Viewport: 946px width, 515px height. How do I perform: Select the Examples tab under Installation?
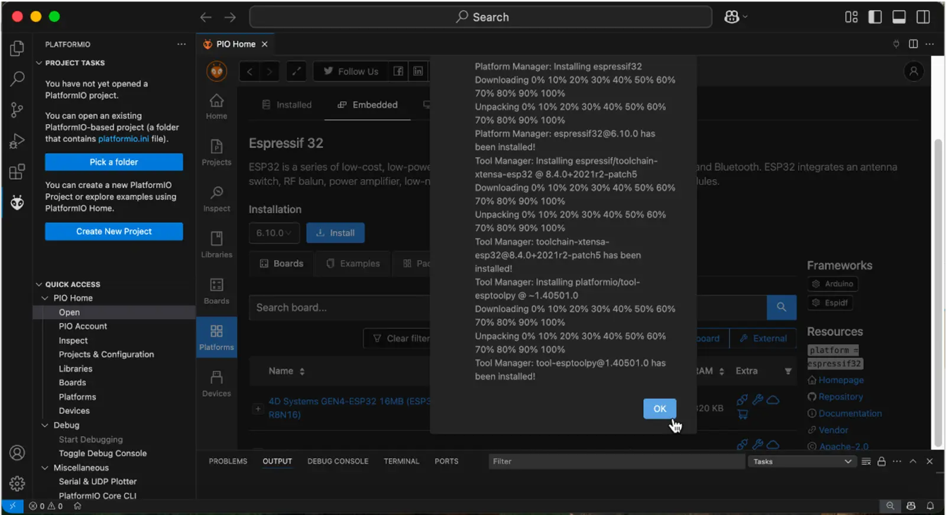tap(353, 264)
